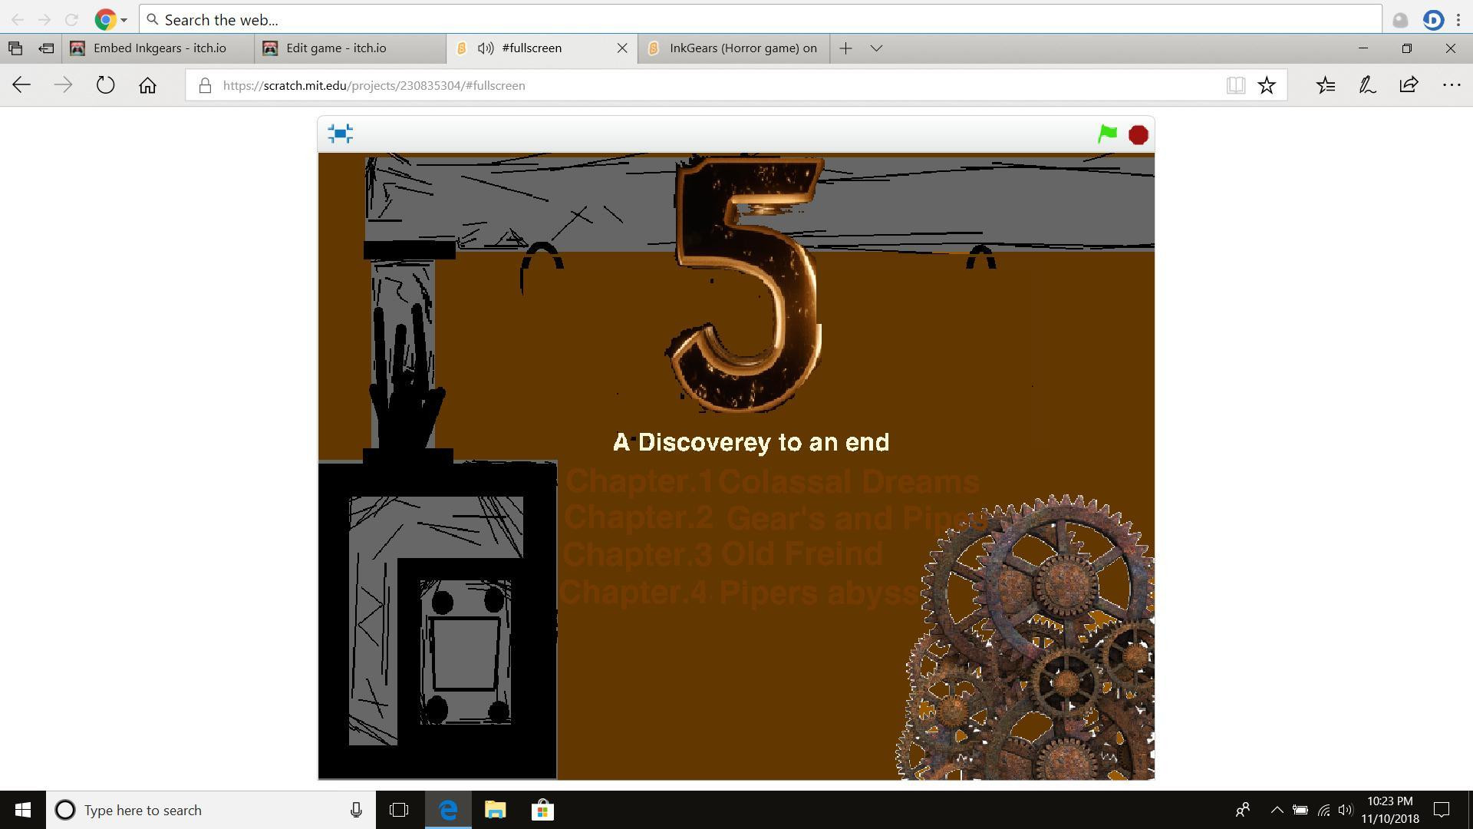Screen dimensions: 1473x829
Task: Set these tabs aside
Action: click(x=47, y=48)
